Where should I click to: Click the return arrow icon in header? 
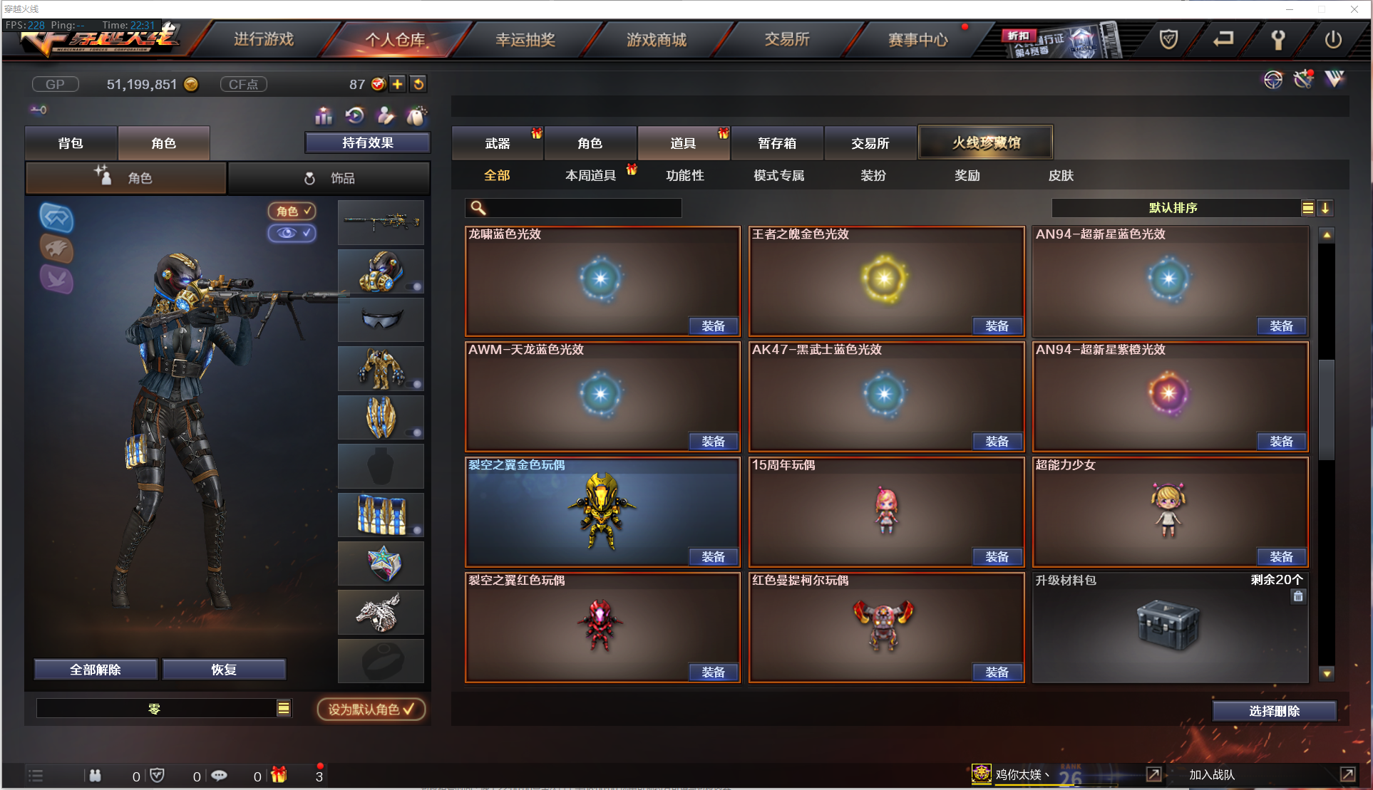pyautogui.click(x=1223, y=39)
